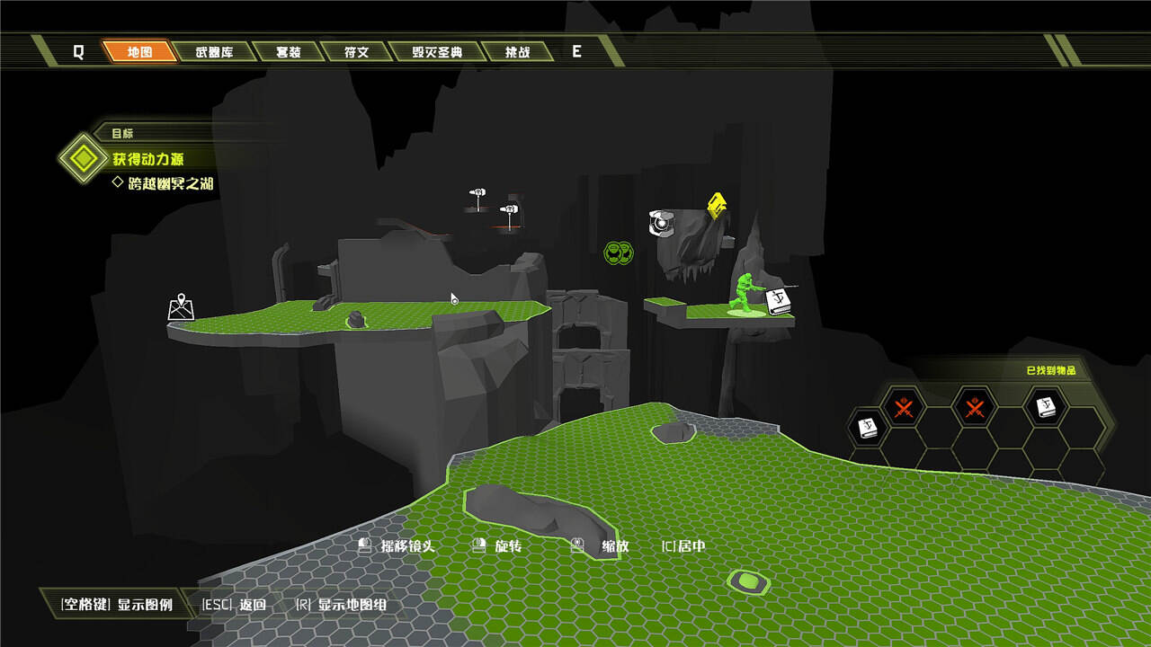Click the green double-helmet extra life icon
The width and height of the screenshot is (1151, 647).
(x=616, y=252)
